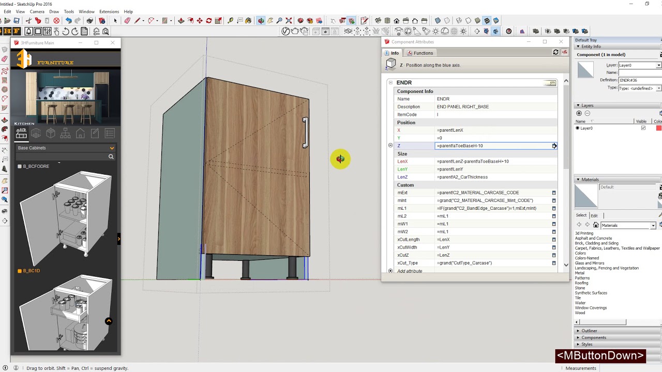Click the black arrow badge on B_BC1D thumbnail
The image size is (662, 372).
[109, 321]
